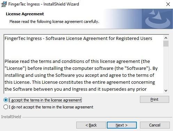The image size is (173, 131).
Task: Click the license text scroll up arrow
Action: tap(166, 38)
